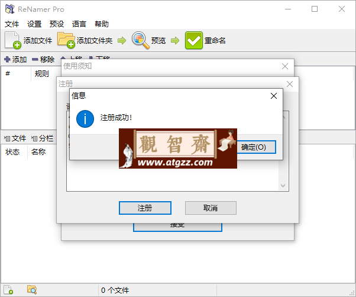Click the Add Folders folder icon
Viewport: 356px width, 297px height.
[x=66, y=40]
